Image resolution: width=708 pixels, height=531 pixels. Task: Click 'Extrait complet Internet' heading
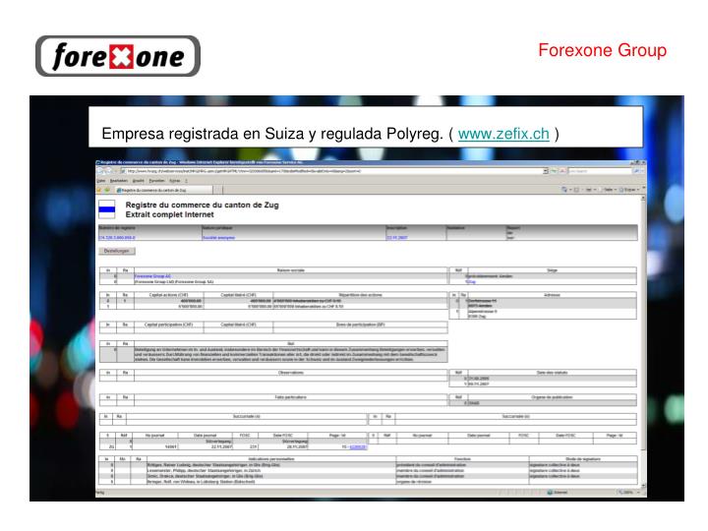click(x=169, y=214)
